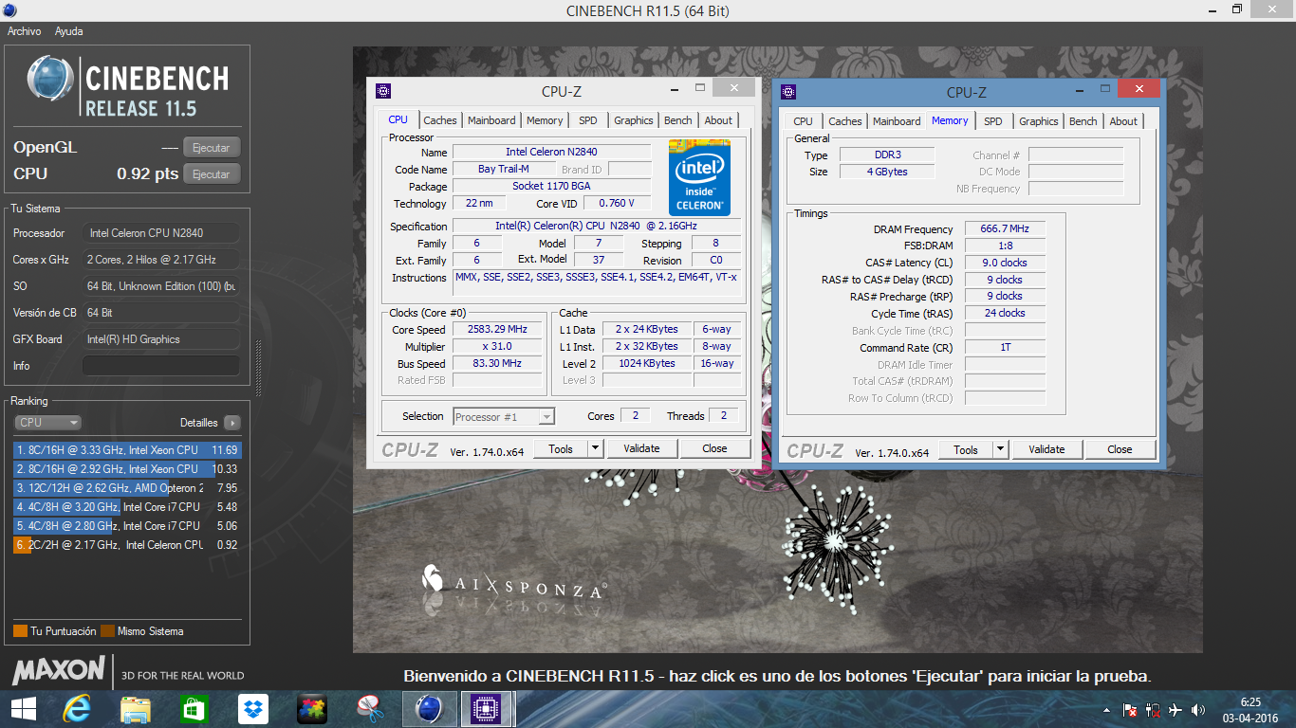Screen dimensions: 1296x728
Task: Click the Intel Celeron logo in CPU-Z
Action: point(699,177)
